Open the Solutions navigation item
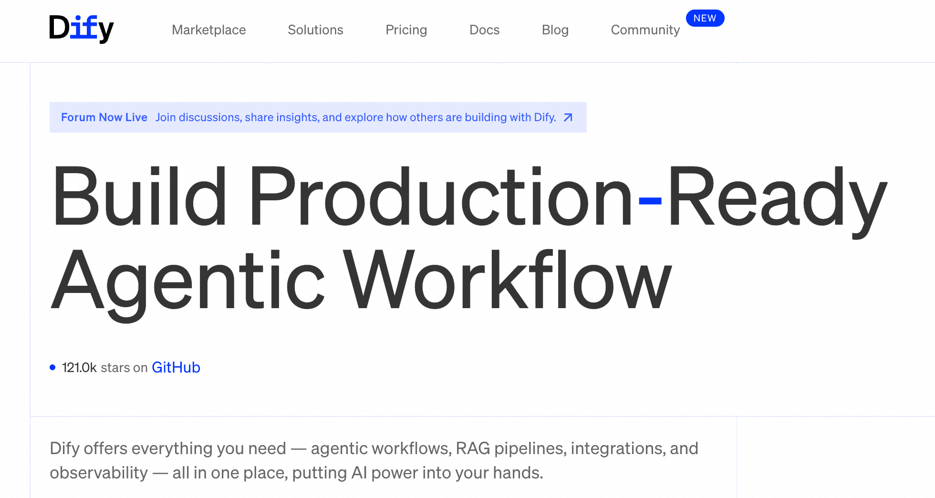The width and height of the screenshot is (935, 498). tap(315, 30)
